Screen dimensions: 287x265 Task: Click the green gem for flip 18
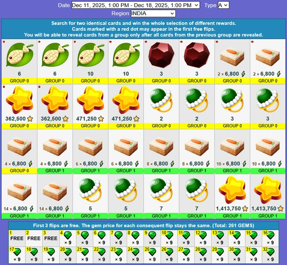34,252
